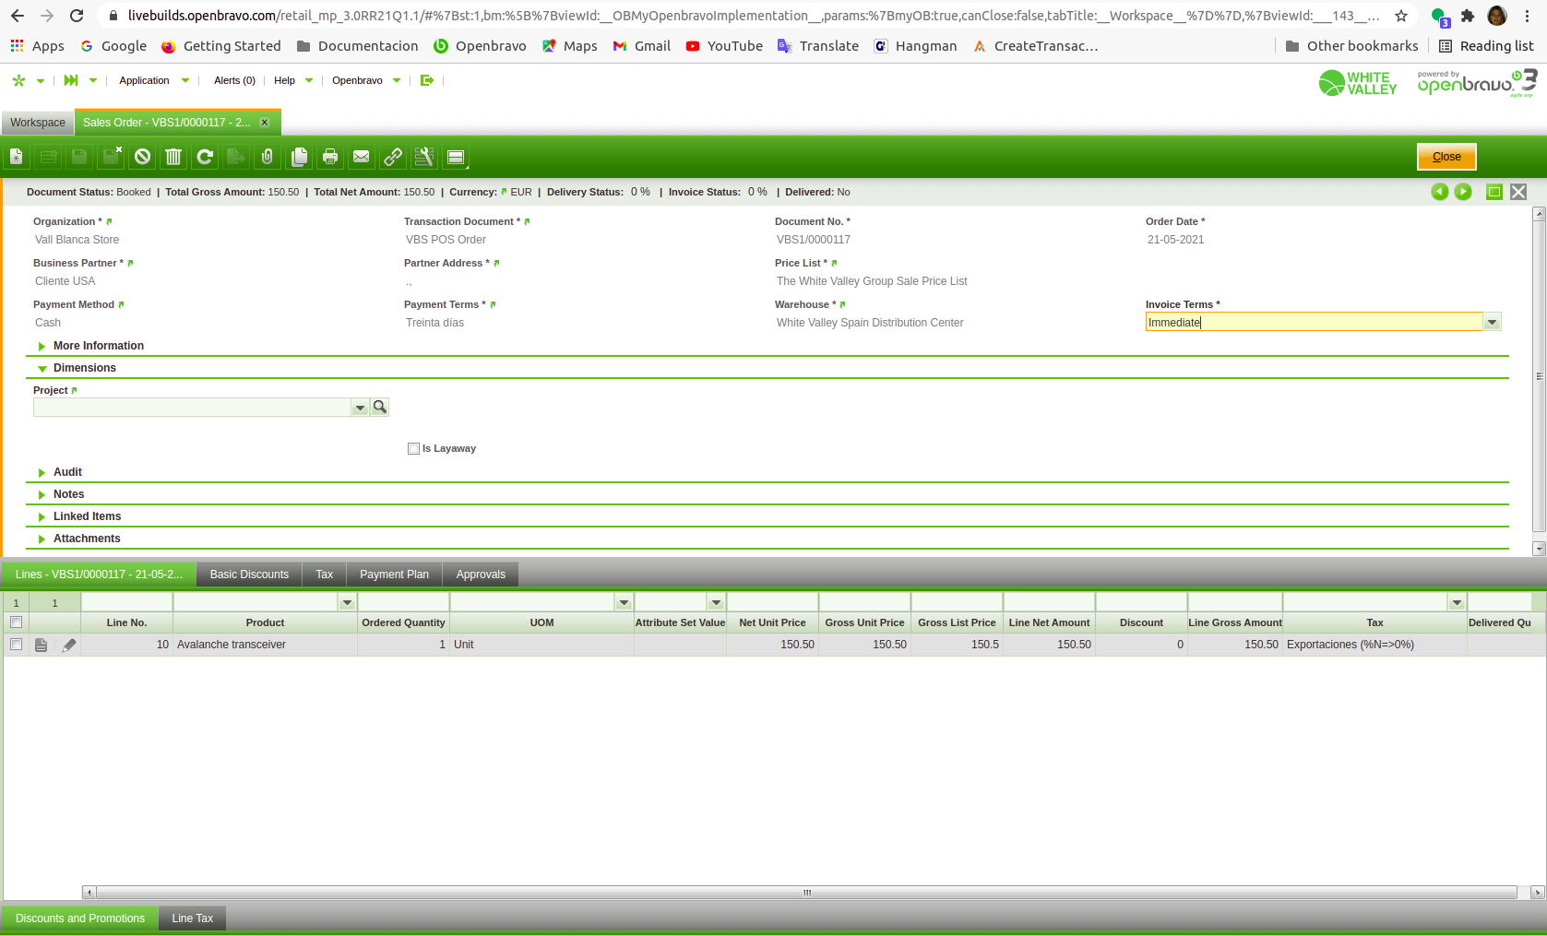Bookmark this page with the star

(x=1401, y=16)
